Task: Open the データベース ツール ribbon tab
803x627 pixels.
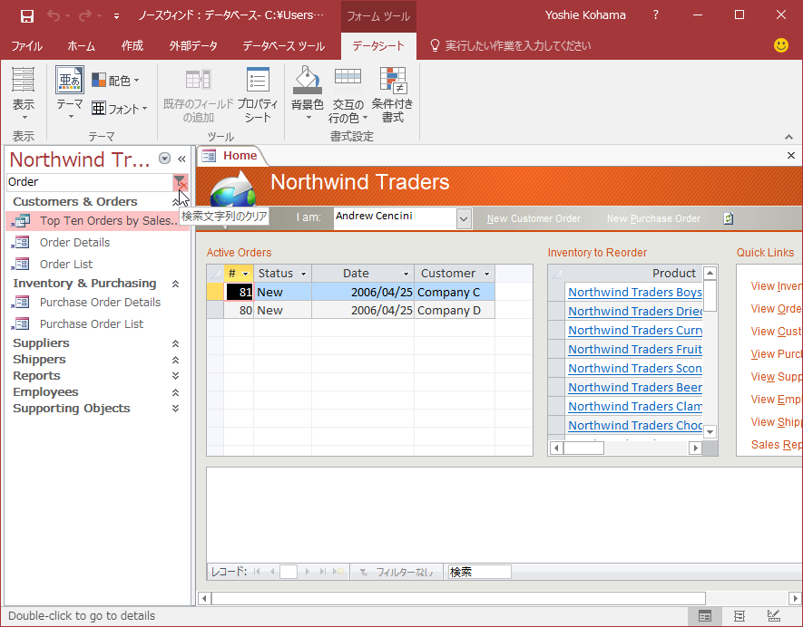Action: (x=284, y=46)
